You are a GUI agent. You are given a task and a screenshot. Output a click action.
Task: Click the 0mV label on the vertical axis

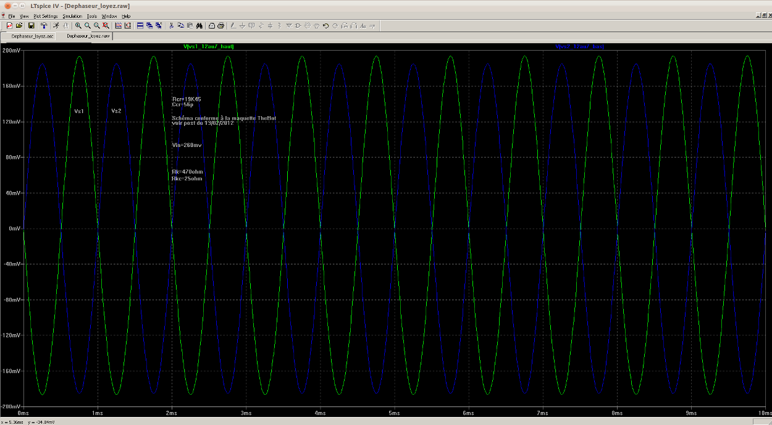click(x=15, y=229)
